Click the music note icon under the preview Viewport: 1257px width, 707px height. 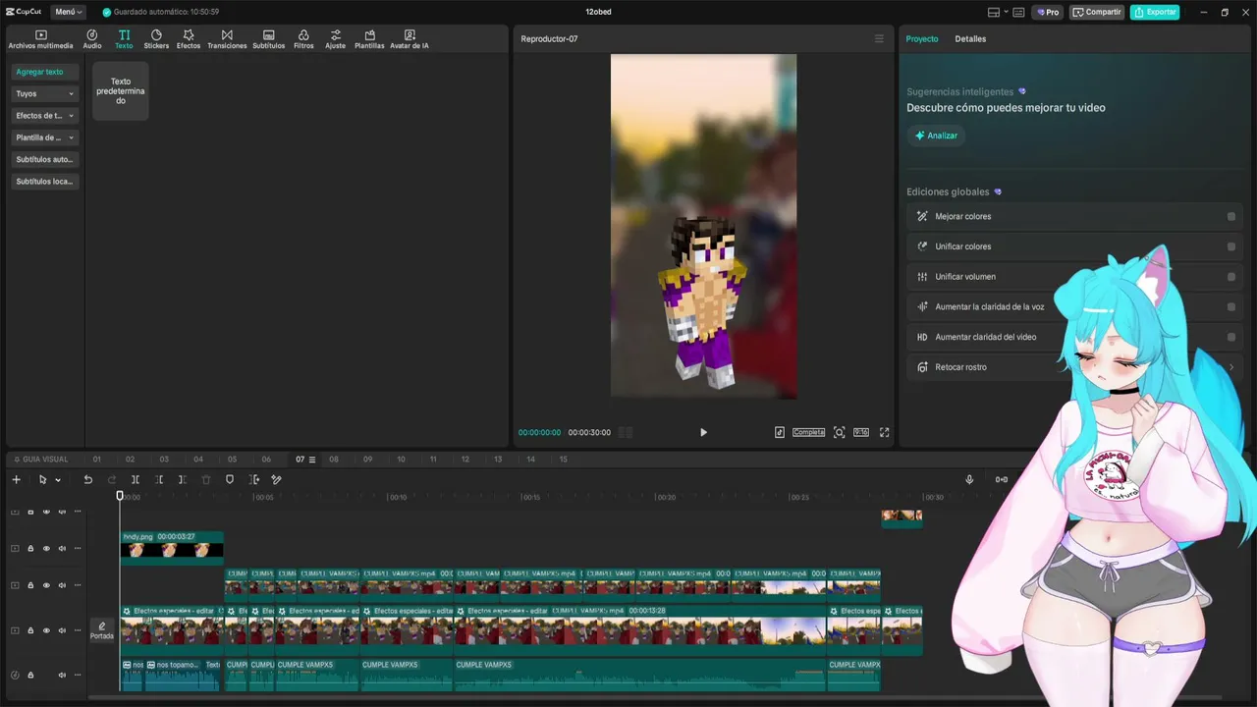point(780,432)
